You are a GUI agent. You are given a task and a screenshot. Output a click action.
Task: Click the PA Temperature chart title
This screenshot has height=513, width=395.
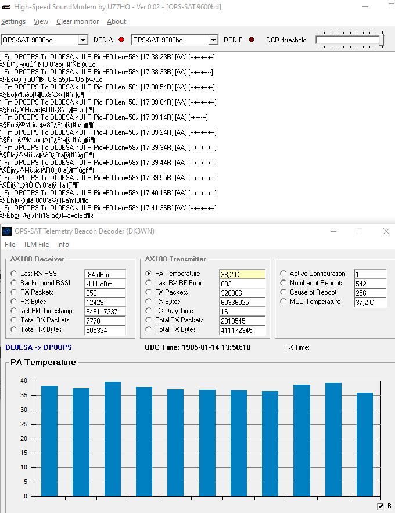click(43, 362)
